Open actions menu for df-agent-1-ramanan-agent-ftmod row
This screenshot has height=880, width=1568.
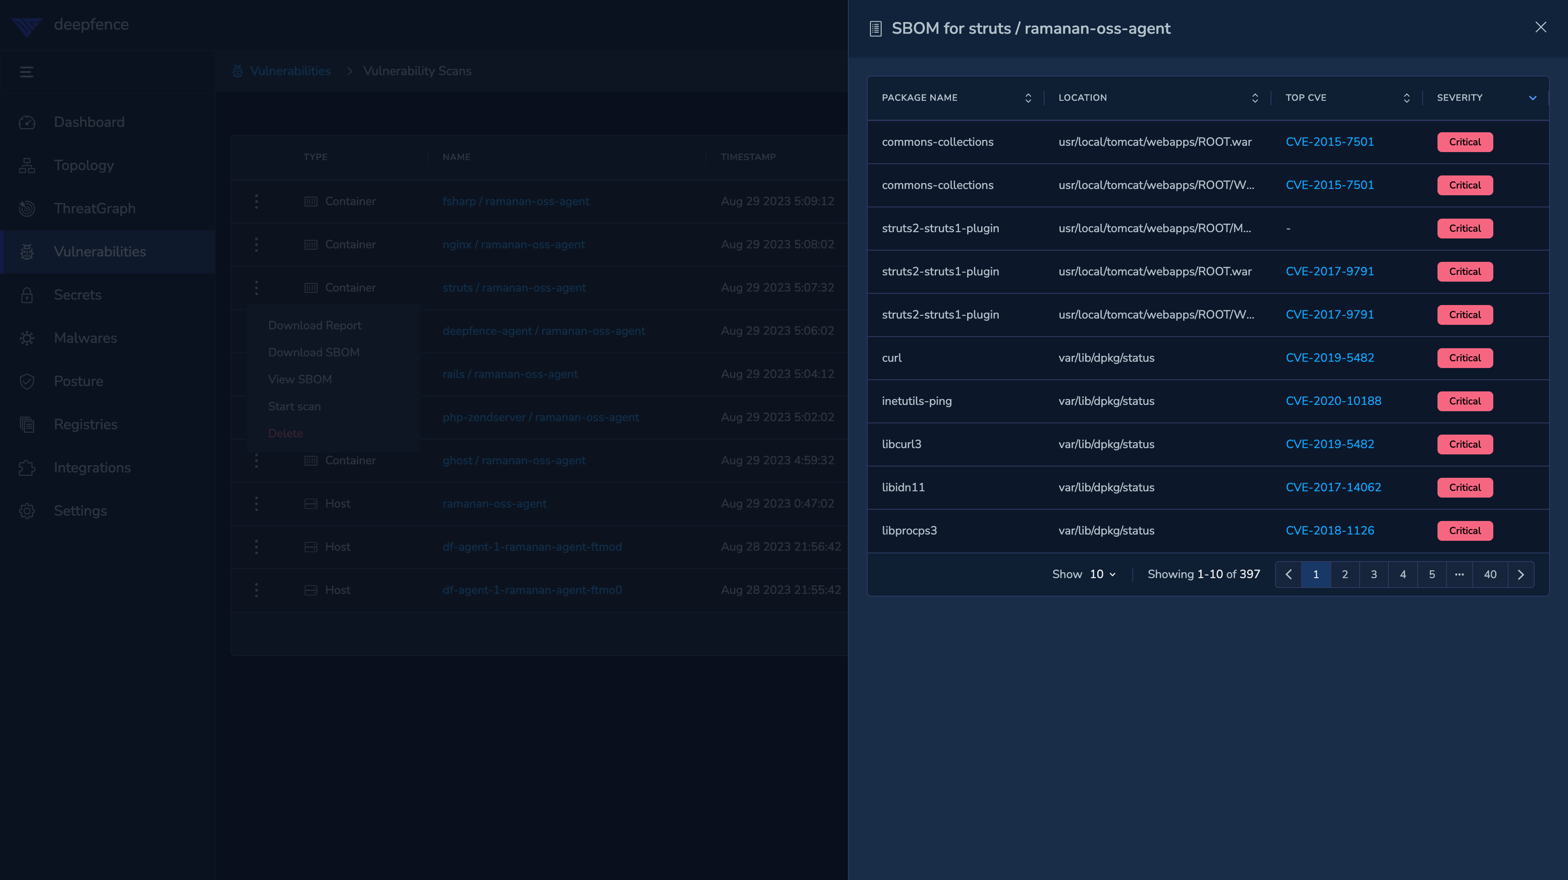tap(256, 547)
